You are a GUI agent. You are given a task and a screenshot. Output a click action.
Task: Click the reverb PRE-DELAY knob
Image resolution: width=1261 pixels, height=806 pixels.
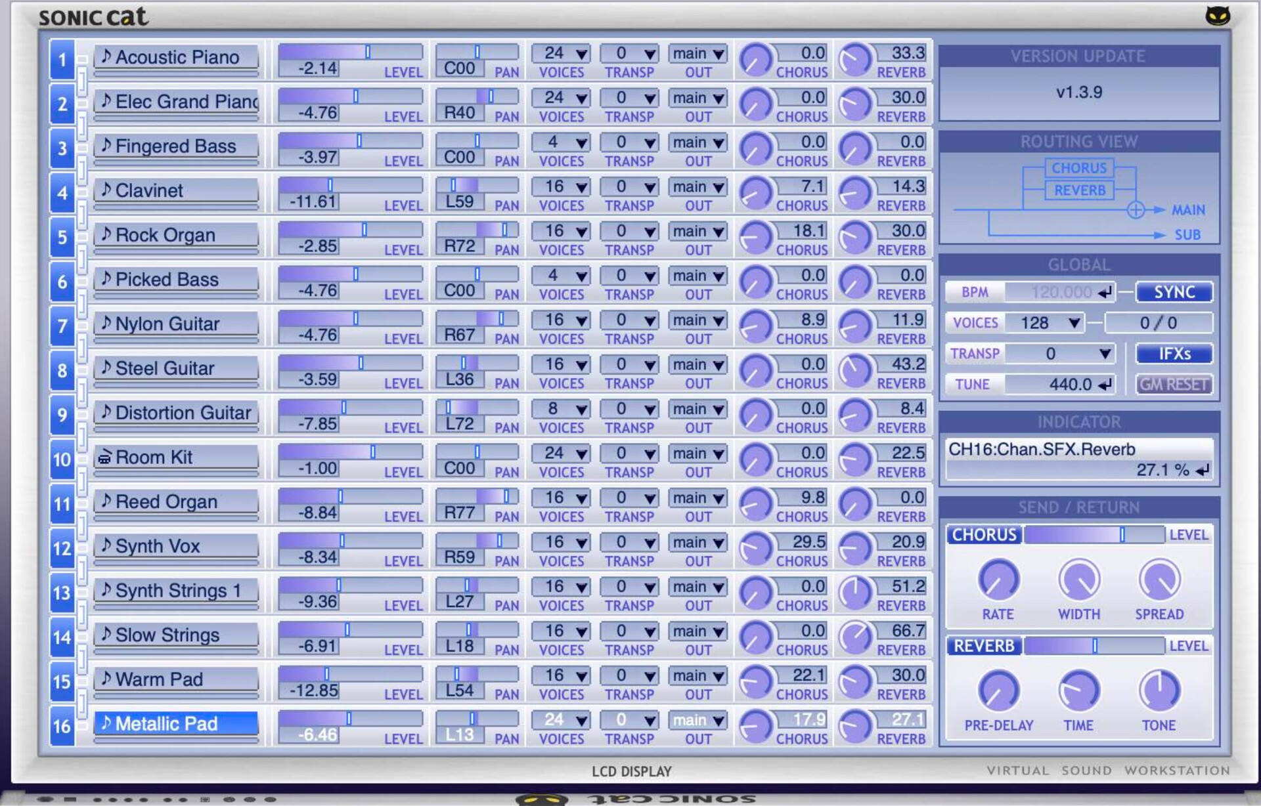coord(998,691)
